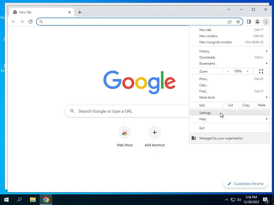Screen dimensions: 274x205
Task: Decrease zoom with the minus button
Action: pos(228,71)
